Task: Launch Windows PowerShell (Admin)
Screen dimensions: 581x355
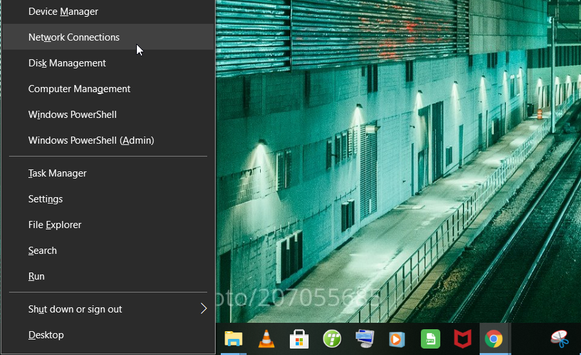Action: 91,140
